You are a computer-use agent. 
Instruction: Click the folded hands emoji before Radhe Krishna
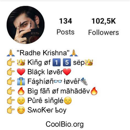coord(11,53)
